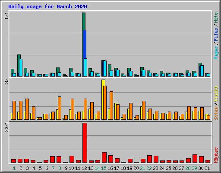The image size is (221, 173).
Task: Click the red KBytes bar for day 22
Action: pos(149,159)
